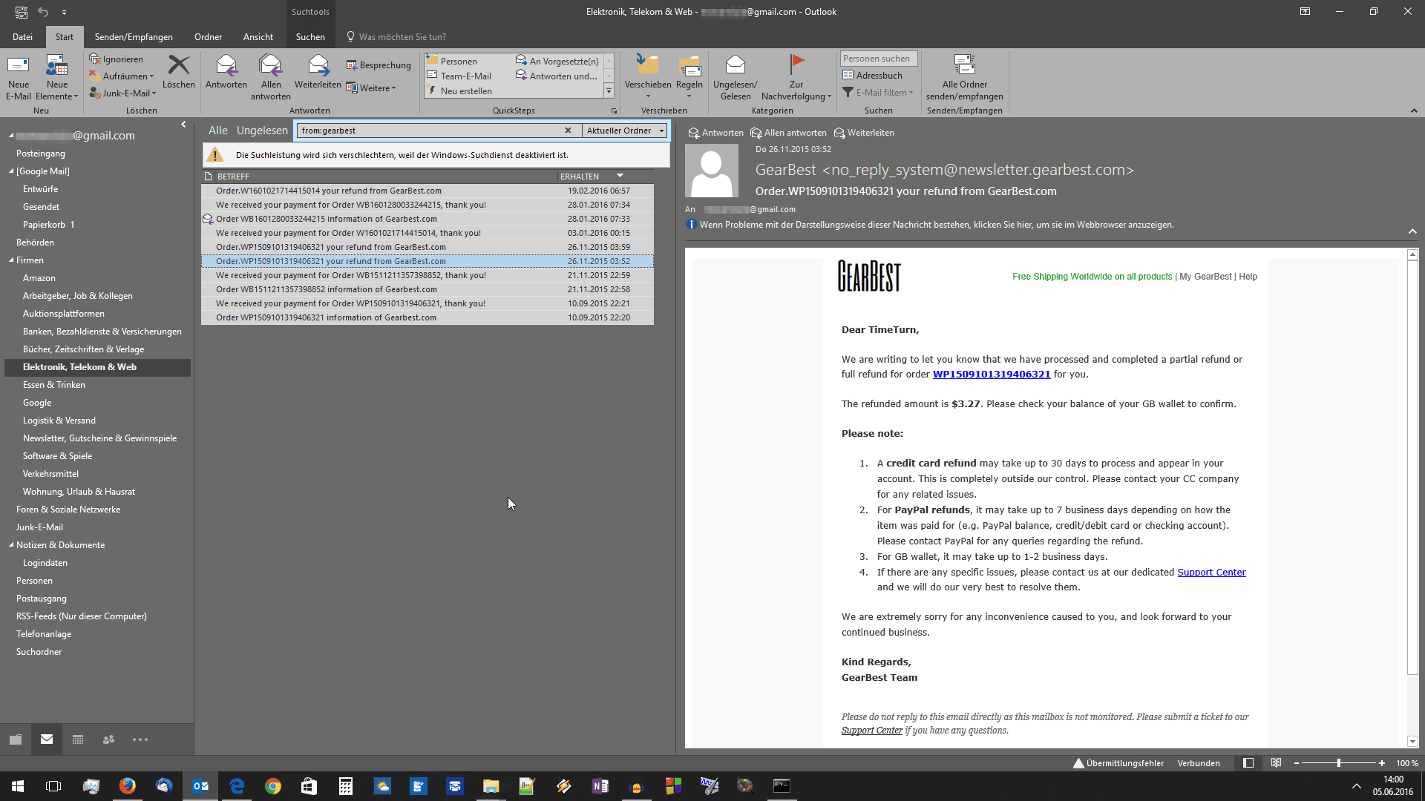The height and width of the screenshot is (801, 1425).
Task: Create a new email with Neue E-Mail
Action: (x=19, y=77)
